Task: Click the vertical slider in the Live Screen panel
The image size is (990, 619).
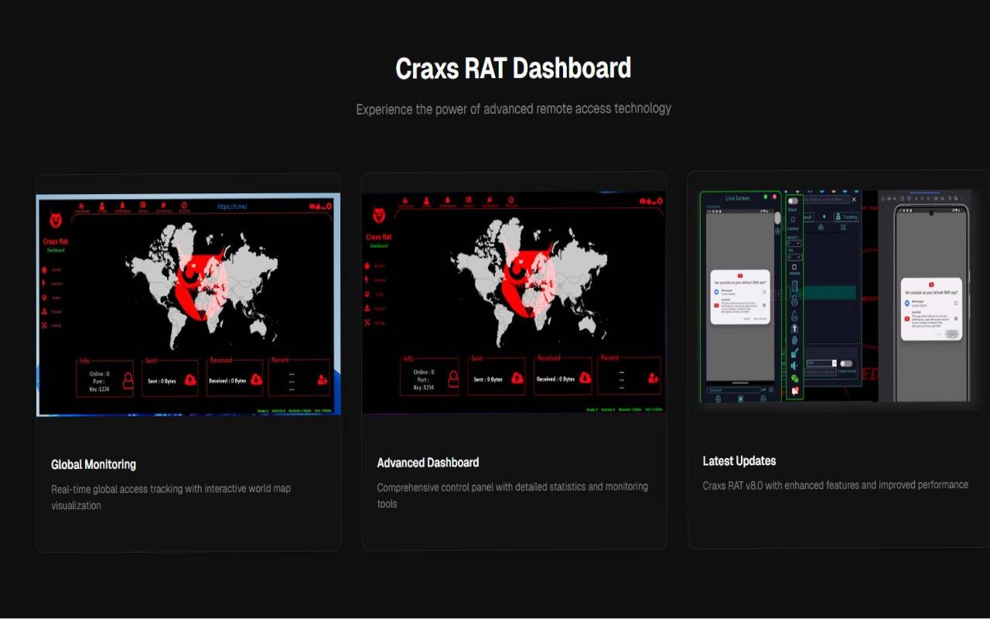Action: [777, 218]
